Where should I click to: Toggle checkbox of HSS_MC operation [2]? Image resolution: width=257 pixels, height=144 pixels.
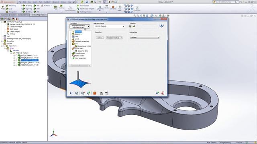pos(16,58)
